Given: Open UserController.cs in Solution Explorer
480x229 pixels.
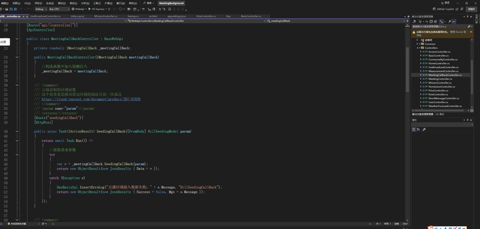Looking at the screenshot, I should [439, 102].
